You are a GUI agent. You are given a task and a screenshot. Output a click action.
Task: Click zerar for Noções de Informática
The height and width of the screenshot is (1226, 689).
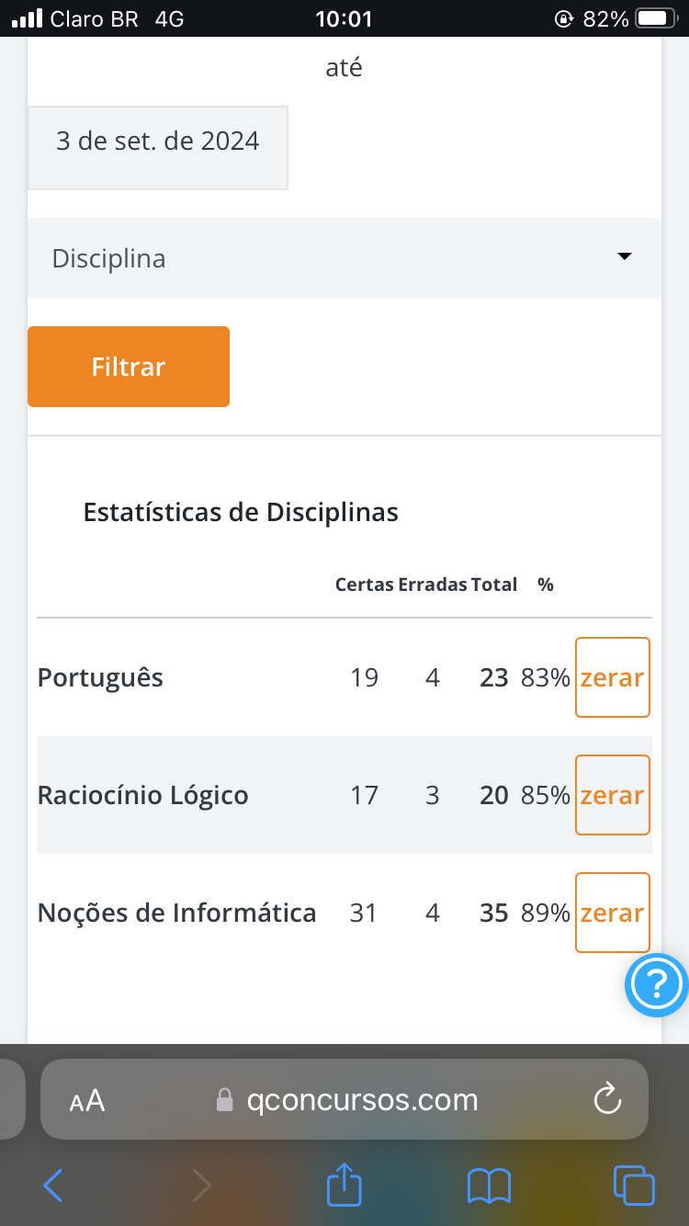(x=612, y=913)
